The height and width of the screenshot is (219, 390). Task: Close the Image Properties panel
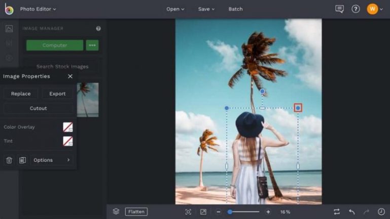(70, 76)
